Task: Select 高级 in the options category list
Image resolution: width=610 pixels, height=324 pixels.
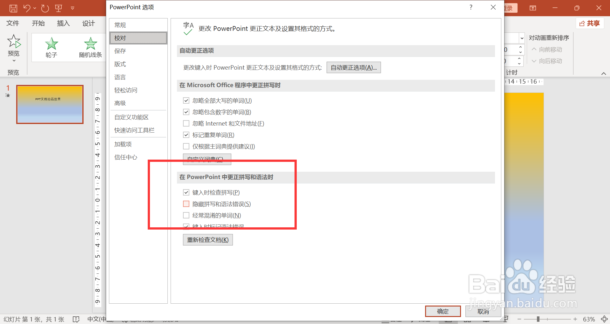Action: (138, 103)
